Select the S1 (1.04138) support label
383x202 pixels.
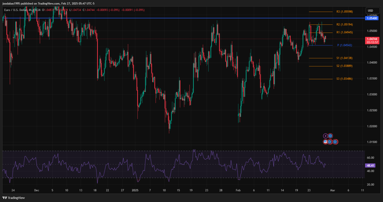[344, 58]
